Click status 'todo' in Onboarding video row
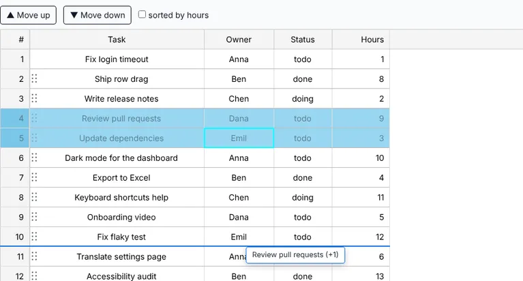 point(303,217)
